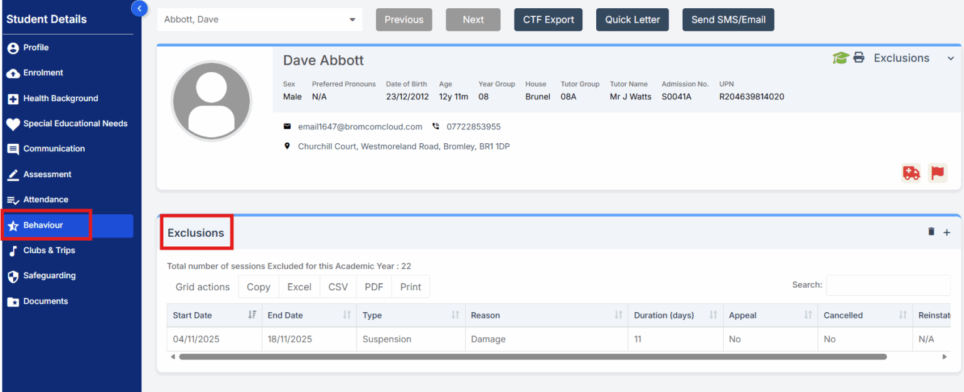Viewport: 964px width, 392px height.
Task: Delete exclusion using the trash icon
Action: (931, 232)
